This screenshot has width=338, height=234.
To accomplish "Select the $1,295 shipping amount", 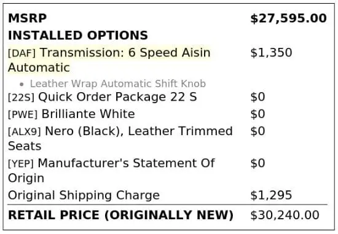I will coord(271,195).
